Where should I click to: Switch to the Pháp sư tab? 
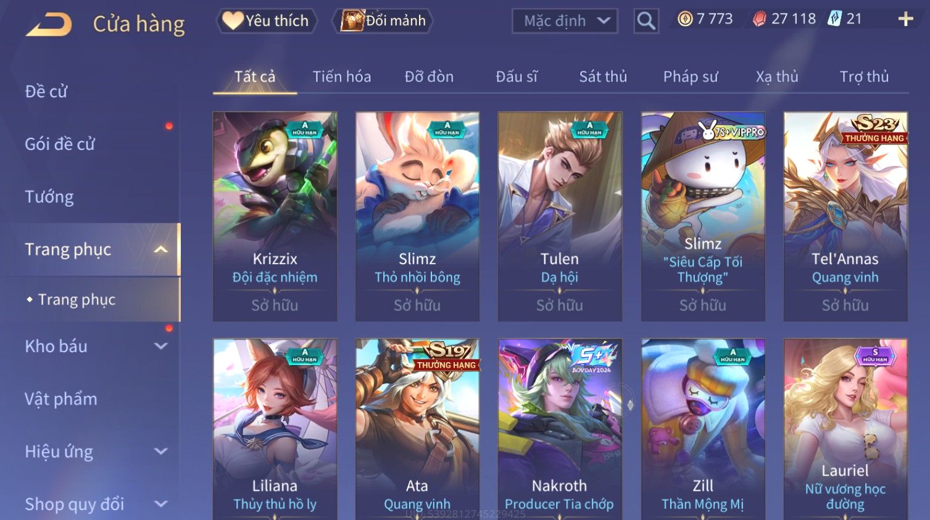[x=691, y=76]
